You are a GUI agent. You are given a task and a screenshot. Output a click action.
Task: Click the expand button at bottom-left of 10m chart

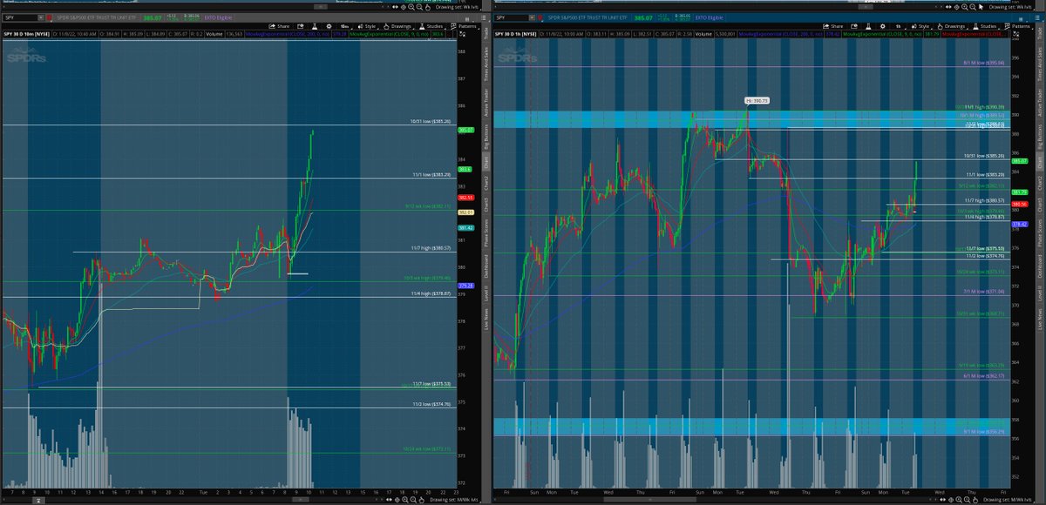38,501
